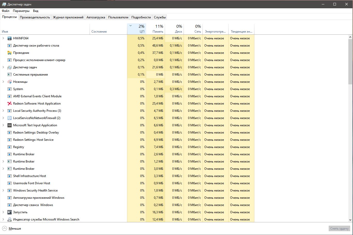Click the Меньше details toggle button

[12, 229]
